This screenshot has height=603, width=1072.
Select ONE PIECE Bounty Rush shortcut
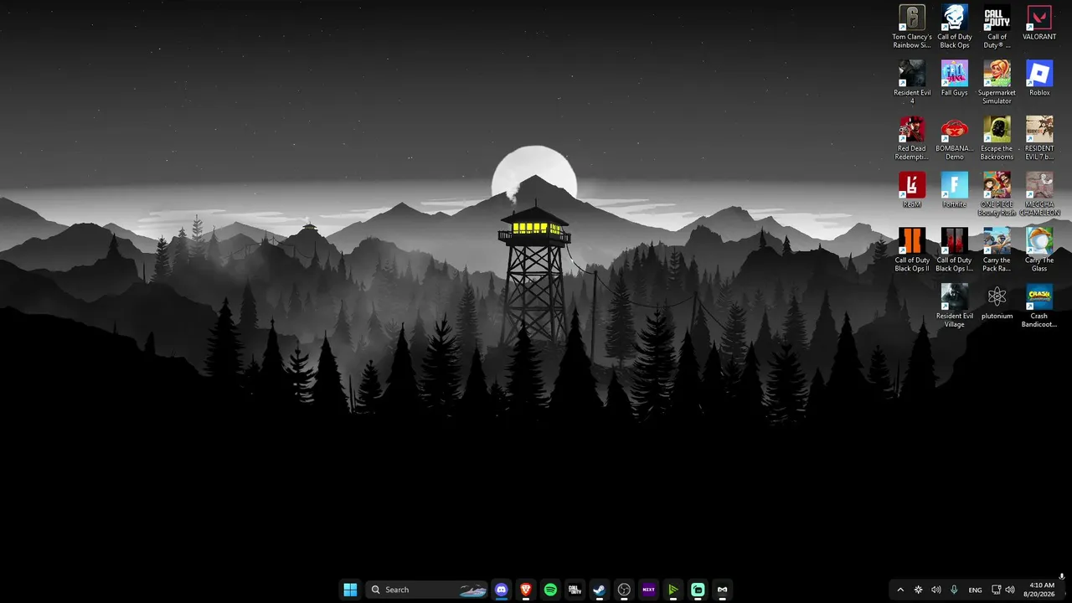point(997,194)
